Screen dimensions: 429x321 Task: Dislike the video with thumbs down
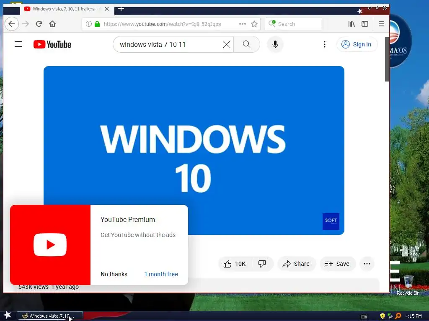(262, 264)
